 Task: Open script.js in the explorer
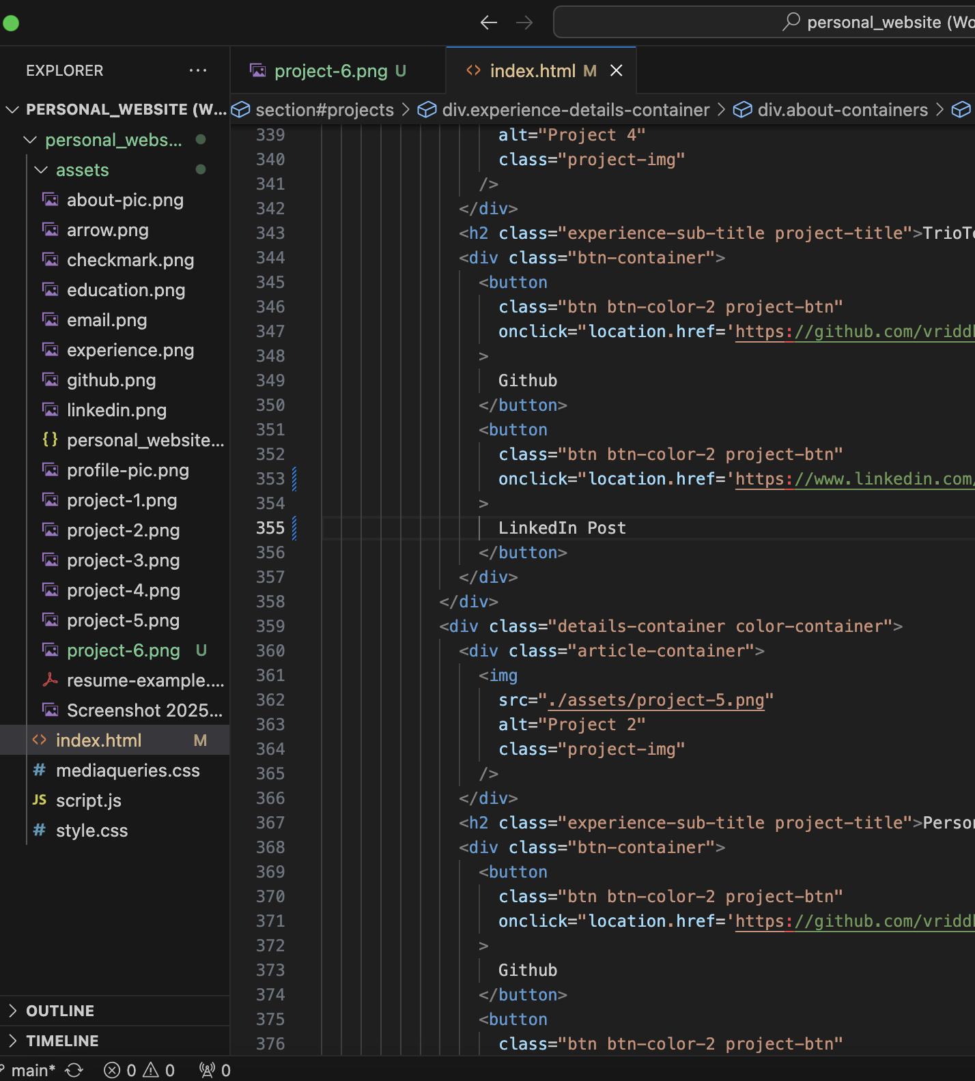click(89, 801)
